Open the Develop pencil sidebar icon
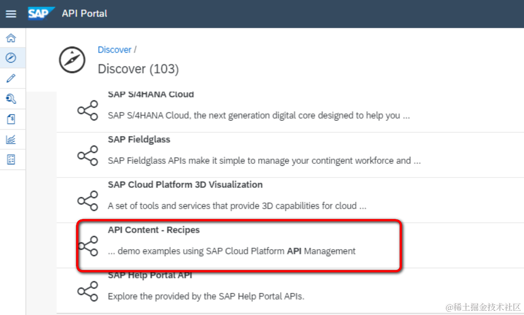 point(11,78)
